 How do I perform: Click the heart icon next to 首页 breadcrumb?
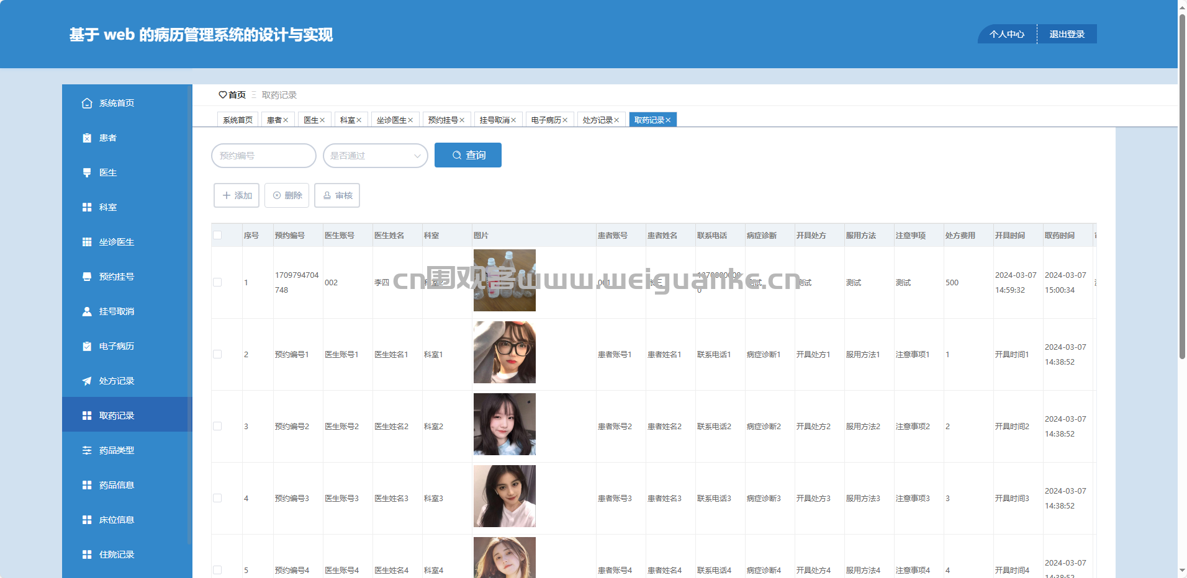coord(223,95)
